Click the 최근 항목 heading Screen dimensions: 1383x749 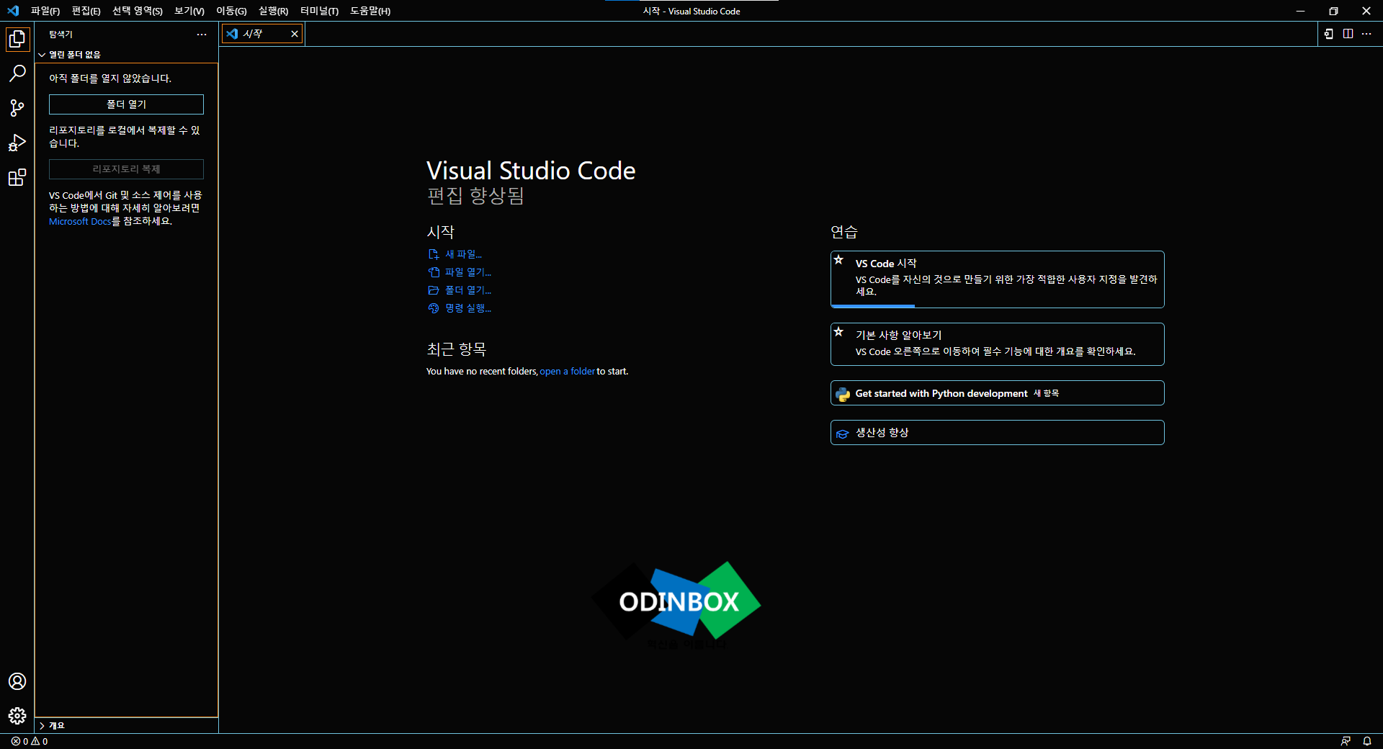click(457, 349)
